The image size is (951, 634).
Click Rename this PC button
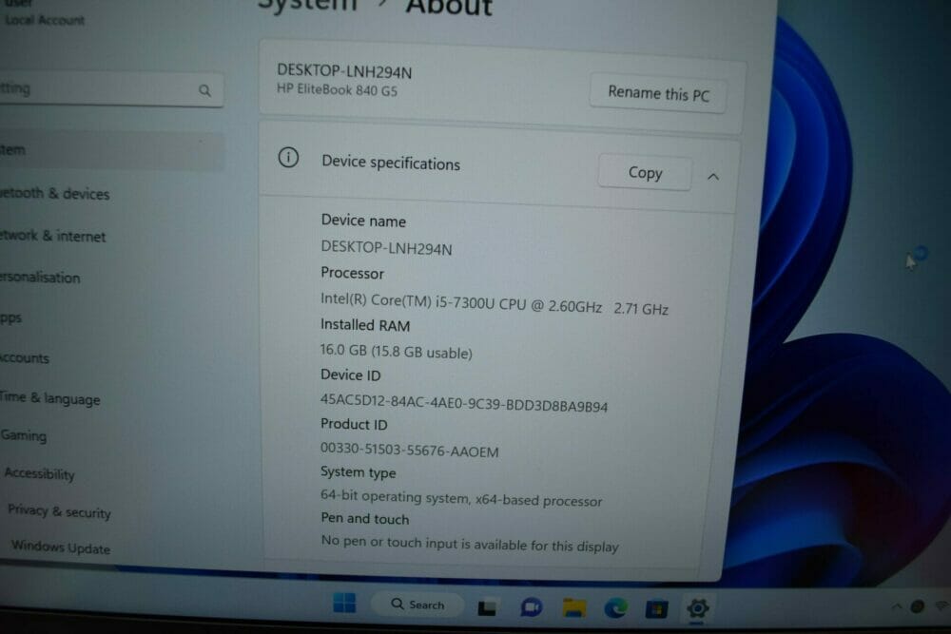pos(658,93)
